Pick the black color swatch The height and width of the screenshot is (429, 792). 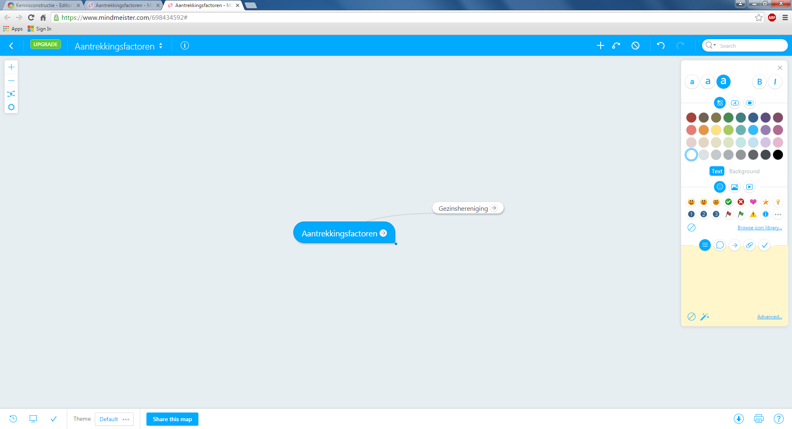coord(778,155)
